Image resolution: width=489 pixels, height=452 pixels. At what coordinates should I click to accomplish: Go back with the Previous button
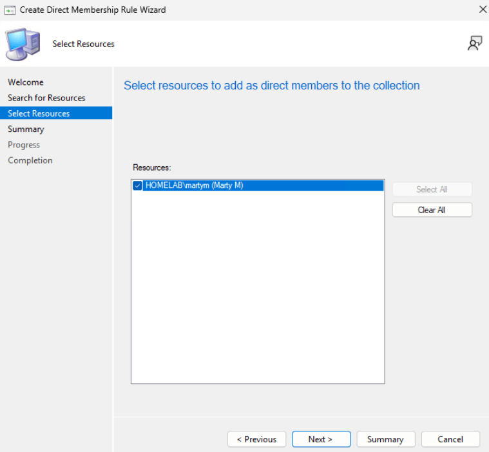coord(256,439)
